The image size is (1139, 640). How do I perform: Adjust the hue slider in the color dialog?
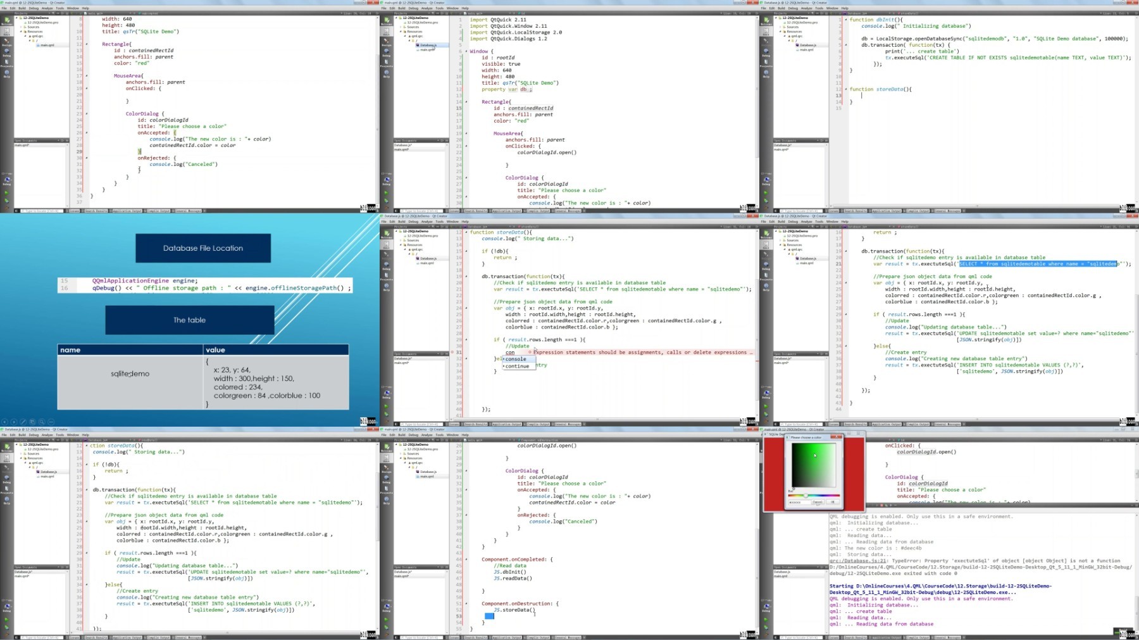pos(814,496)
